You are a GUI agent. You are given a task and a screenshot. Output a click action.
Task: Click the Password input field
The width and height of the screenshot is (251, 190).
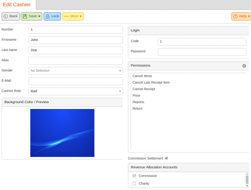[x=202, y=52]
